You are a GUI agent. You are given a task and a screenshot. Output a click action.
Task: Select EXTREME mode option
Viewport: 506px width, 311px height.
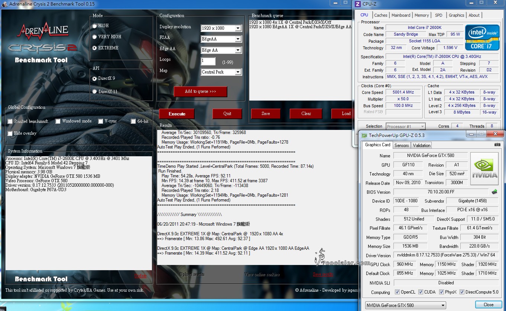(94, 48)
